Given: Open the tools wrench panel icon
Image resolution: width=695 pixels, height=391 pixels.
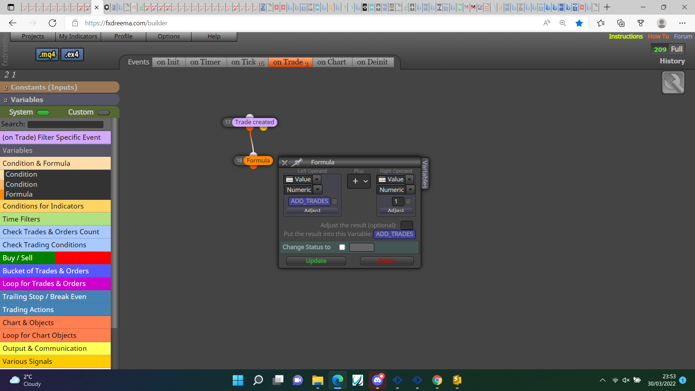Looking at the screenshot, I should (x=673, y=83).
